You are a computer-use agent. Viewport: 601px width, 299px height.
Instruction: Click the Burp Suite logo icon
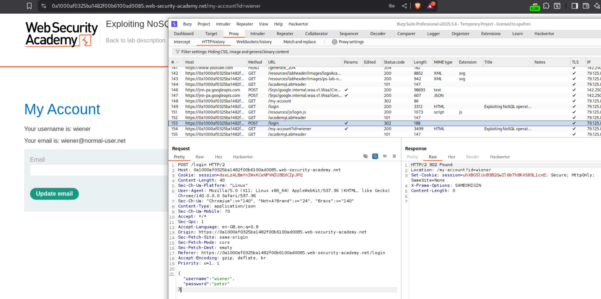coord(174,24)
